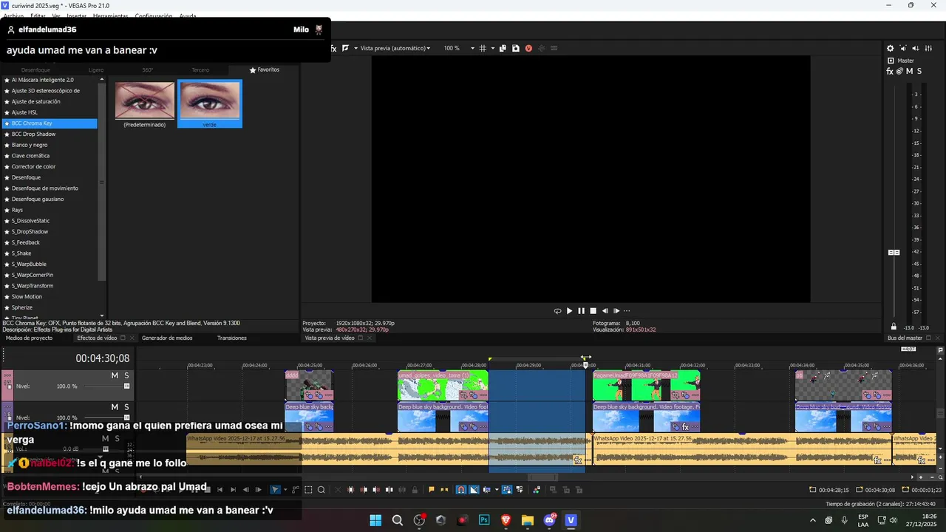
Task: Select the selection edit tool
Action: pos(309,489)
